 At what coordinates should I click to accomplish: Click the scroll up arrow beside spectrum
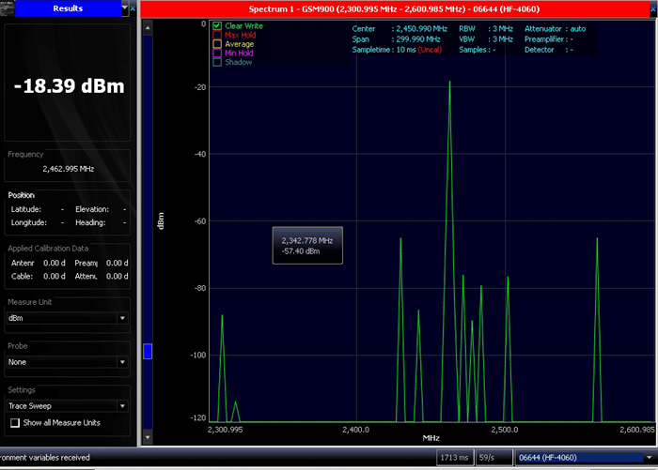[x=148, y=28]
